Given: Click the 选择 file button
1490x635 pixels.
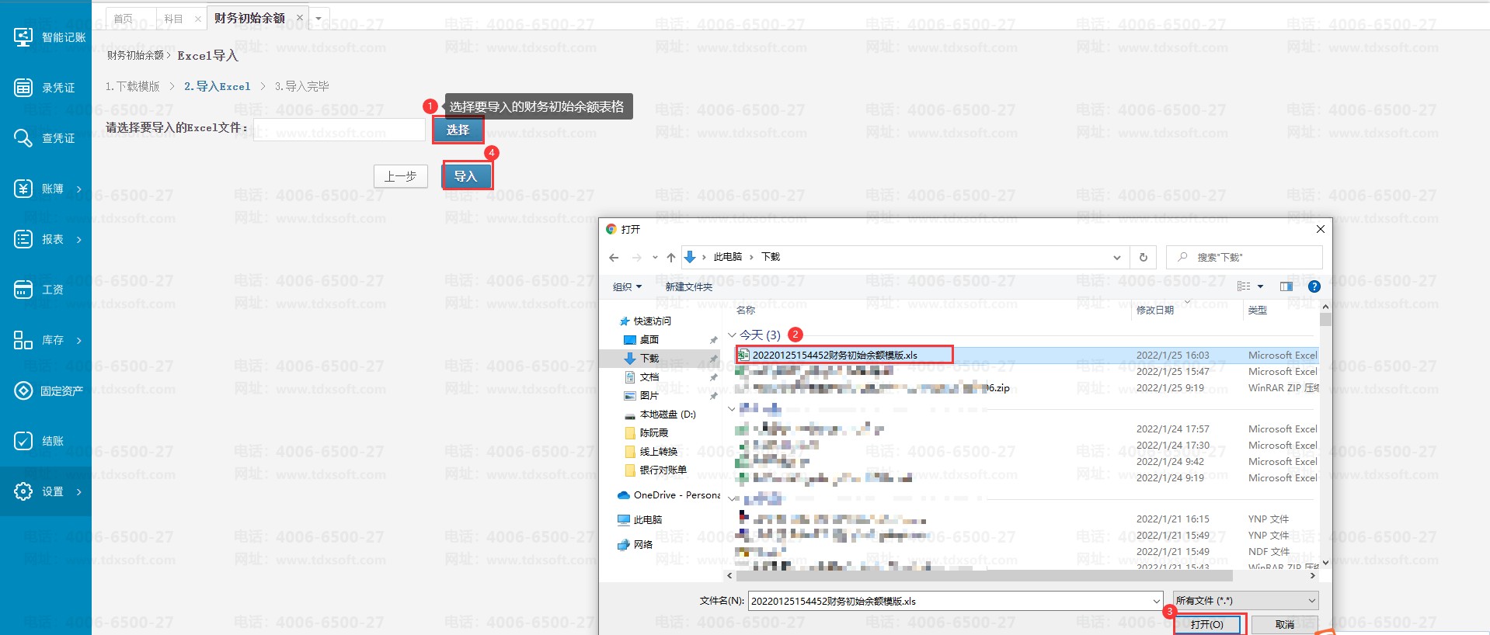Looking at the screenshot, I should (458, 130).
